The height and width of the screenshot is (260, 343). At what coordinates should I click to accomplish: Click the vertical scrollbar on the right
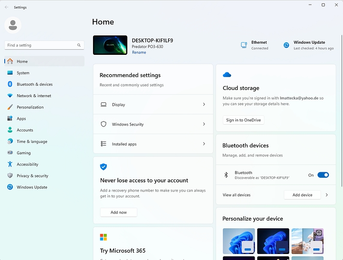coord(342,111)
